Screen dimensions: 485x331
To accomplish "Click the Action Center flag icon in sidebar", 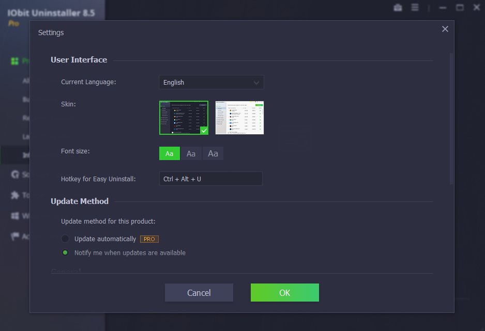I will coord(15,237).
